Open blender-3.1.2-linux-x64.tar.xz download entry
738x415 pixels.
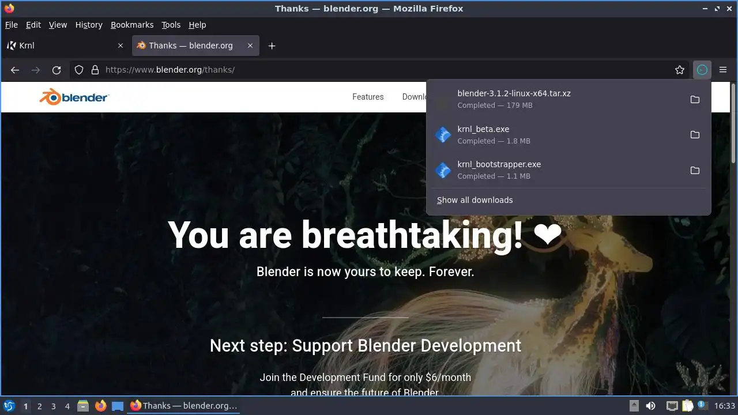tap(559, 99)
